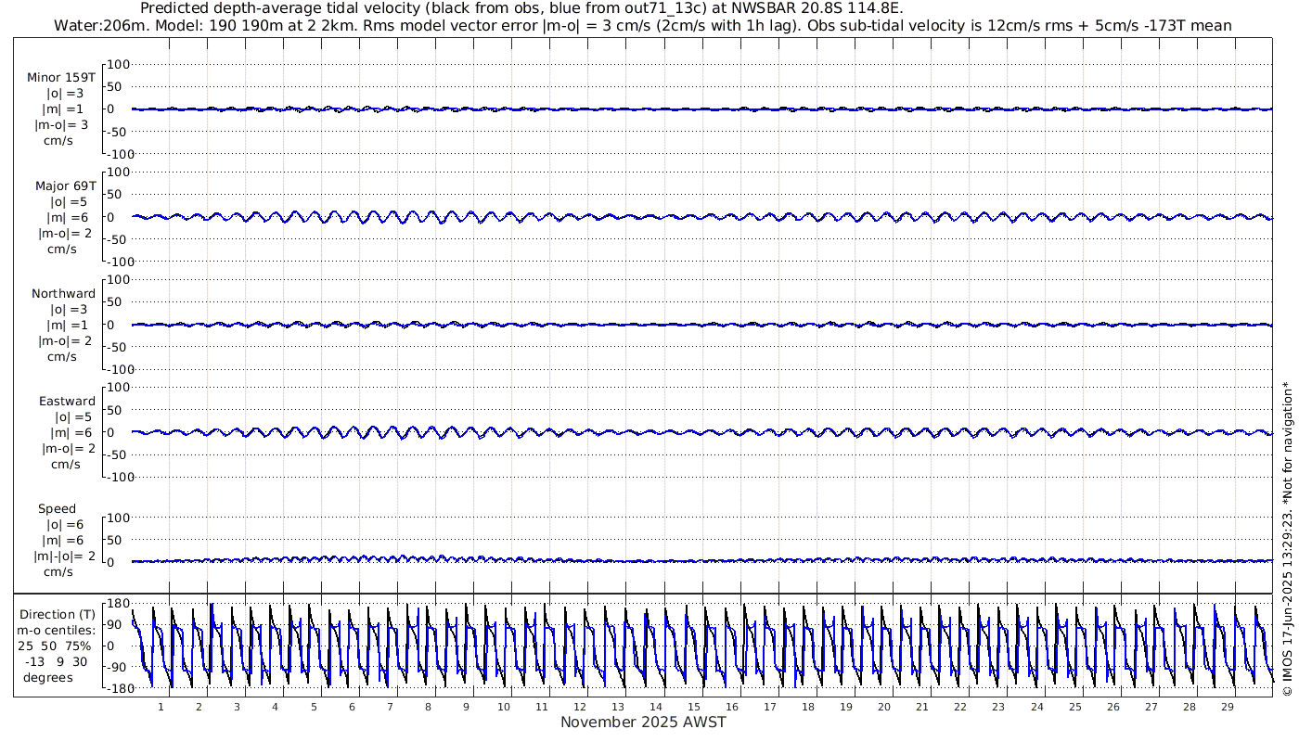Select the "-13 9 30" centile values

coord(58,661)
